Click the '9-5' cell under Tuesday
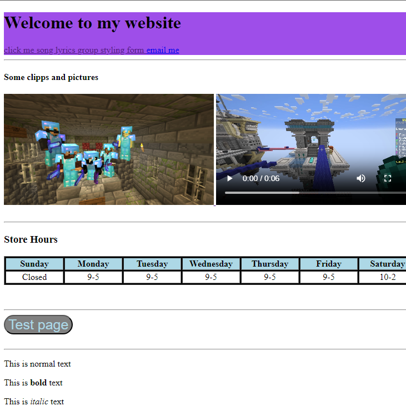 click(152, 277)
